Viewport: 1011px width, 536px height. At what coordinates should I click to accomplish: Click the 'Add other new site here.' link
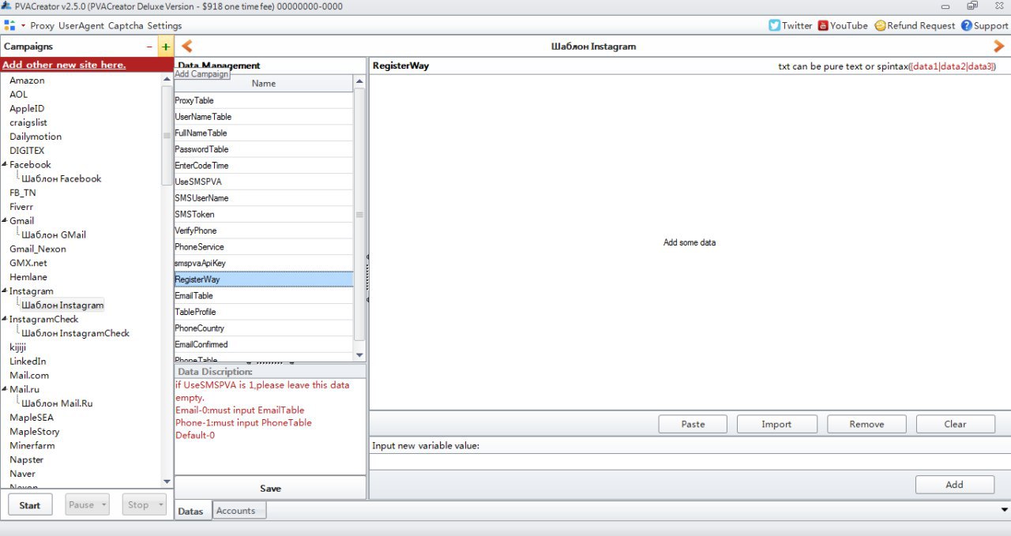[64, 65]
